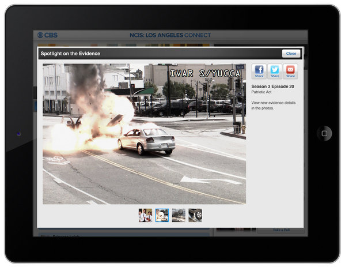Select the first thumbnail showing three people
The height and width of the screenshot is (267, 345).
pos(145,215)
